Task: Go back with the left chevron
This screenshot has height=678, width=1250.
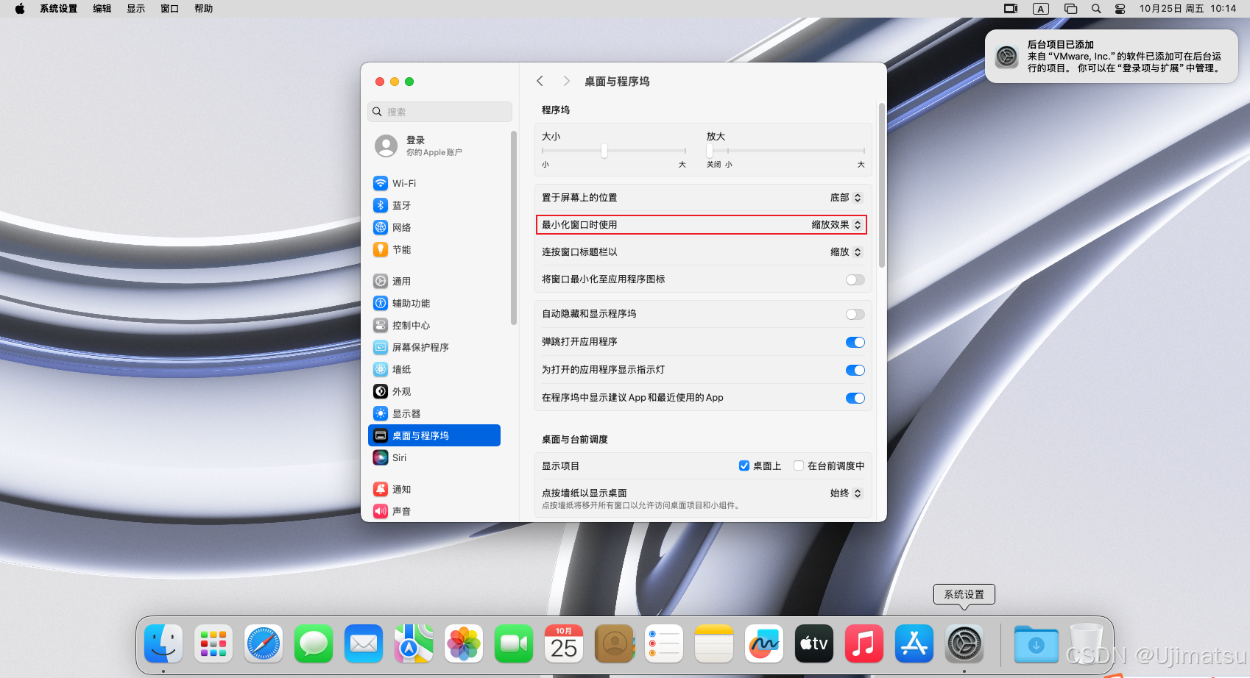Action: click(540, 81)
